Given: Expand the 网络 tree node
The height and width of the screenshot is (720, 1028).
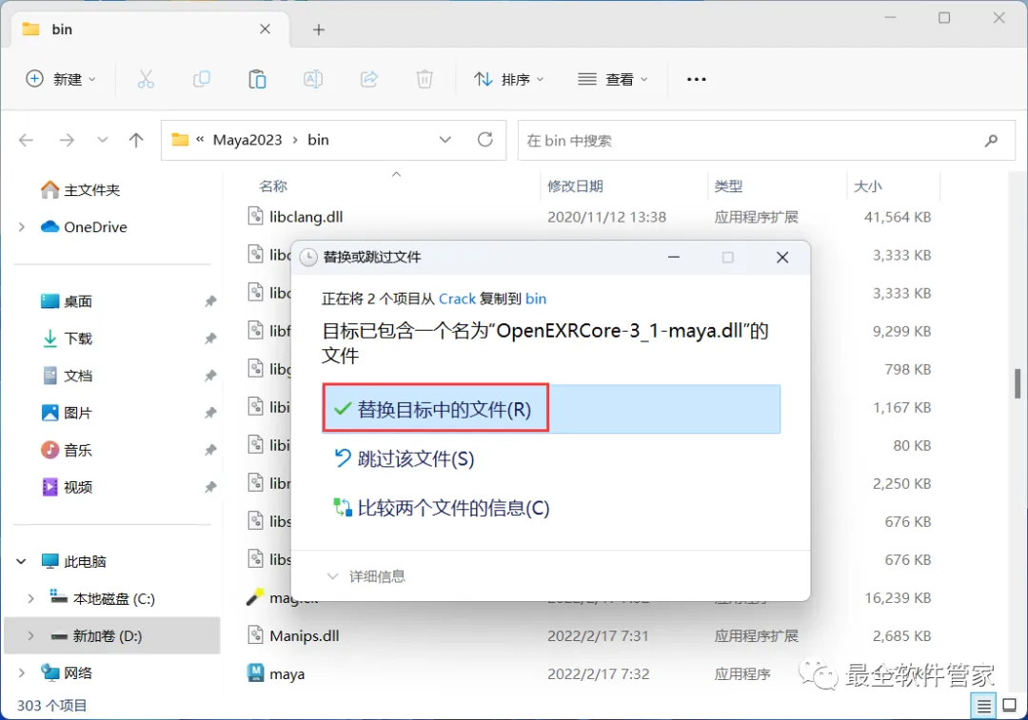Looking at the screenshot, I should (x=22, y=672).
